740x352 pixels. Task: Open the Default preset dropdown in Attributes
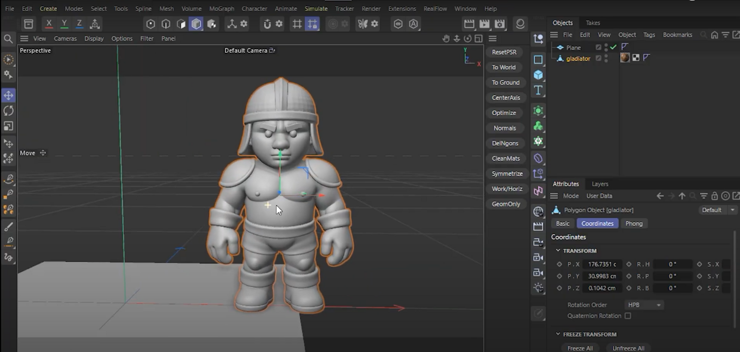[x=718, y=210]
